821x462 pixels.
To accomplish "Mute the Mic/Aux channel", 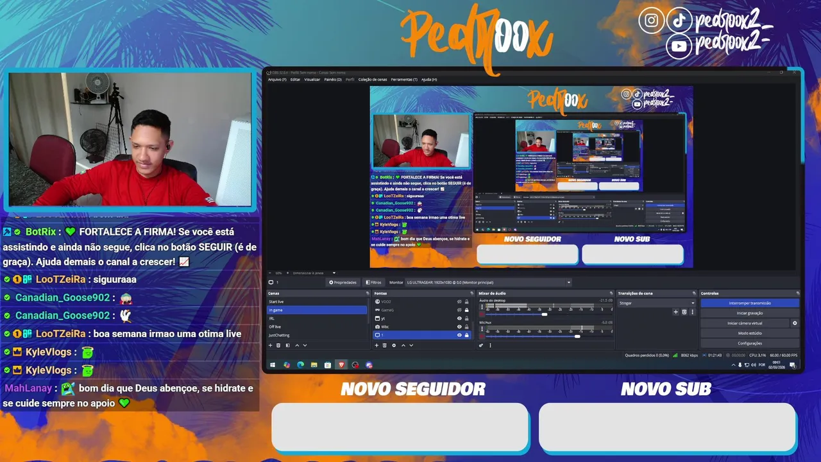I will (482, 336).
